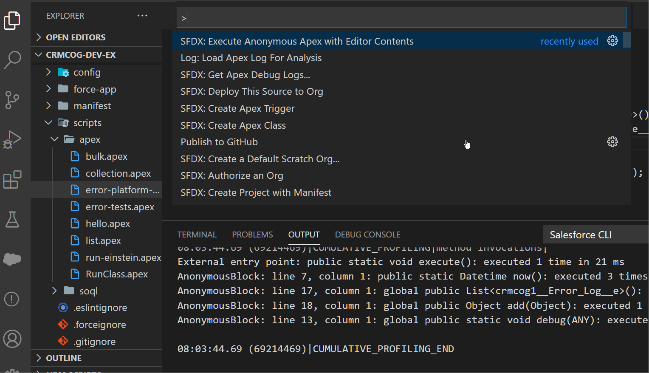The height and width of the screenshot is (373, 649).
Task: Open Run and Debug
Action: (x=13, y=139)
